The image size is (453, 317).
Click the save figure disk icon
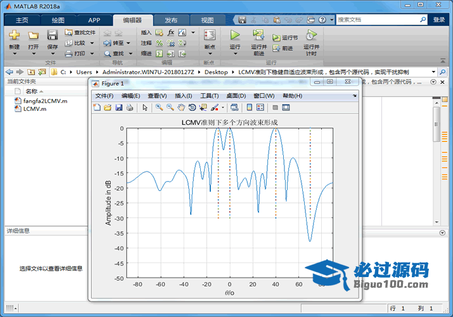[118, 108]
